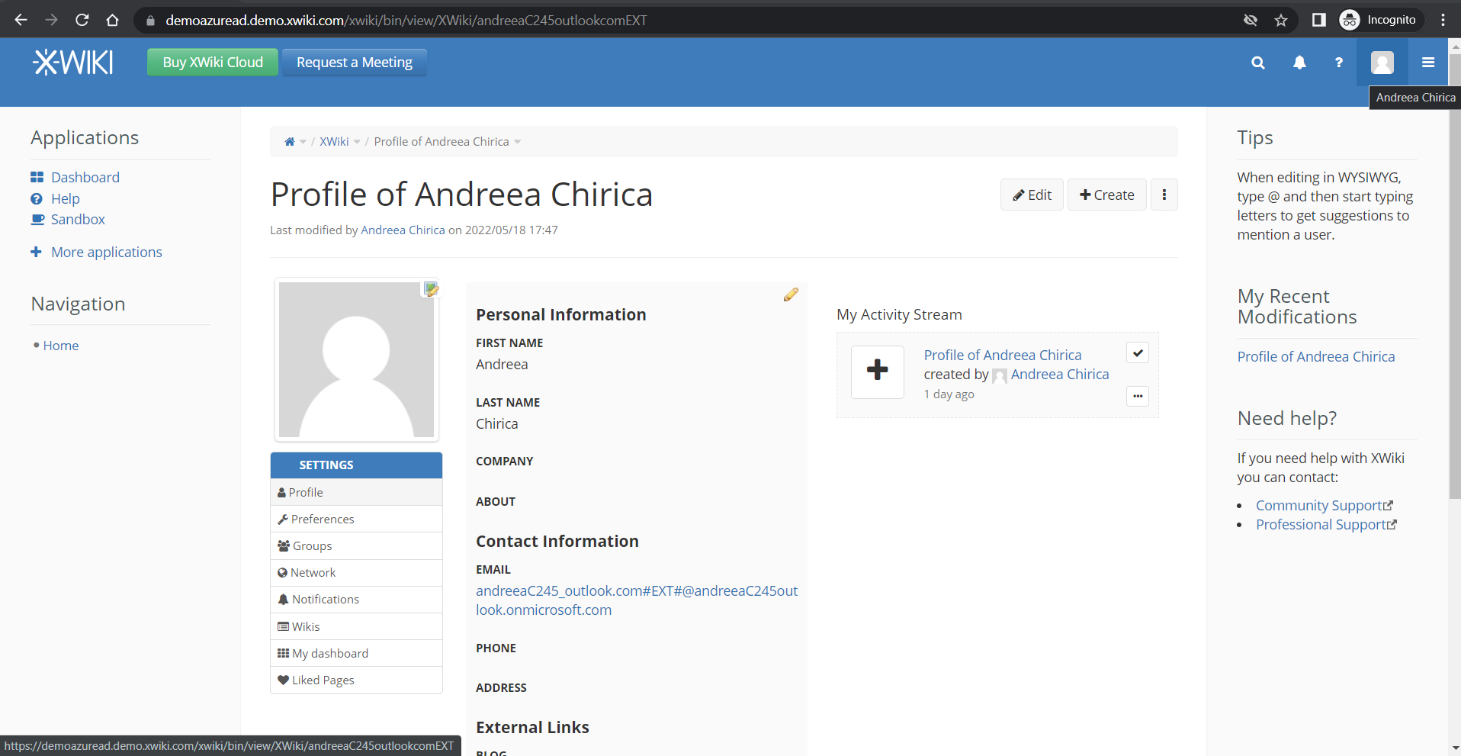Click the change avatar icon on the photo
The width and height of the screenshot is (1461, 756).
pos(431,289)
